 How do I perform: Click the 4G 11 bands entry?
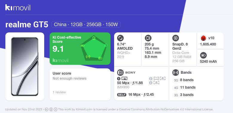coord(184,87)
